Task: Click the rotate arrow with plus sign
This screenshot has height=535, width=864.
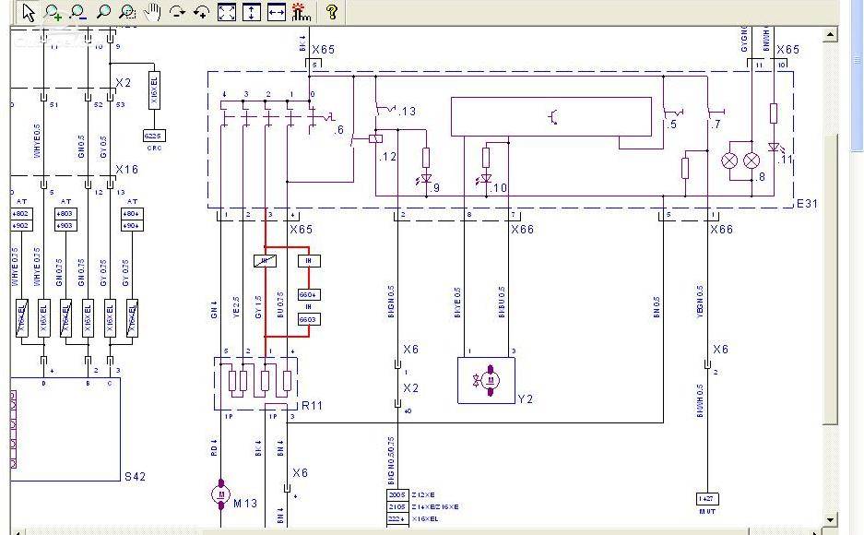Action: (x=202, y=12)
